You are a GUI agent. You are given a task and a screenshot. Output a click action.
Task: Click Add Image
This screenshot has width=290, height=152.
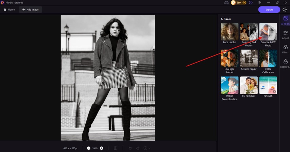click(30, 10)
